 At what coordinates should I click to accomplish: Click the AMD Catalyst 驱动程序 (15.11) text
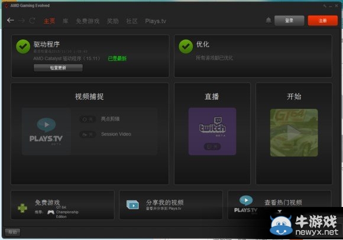click(x=67, y=58)
